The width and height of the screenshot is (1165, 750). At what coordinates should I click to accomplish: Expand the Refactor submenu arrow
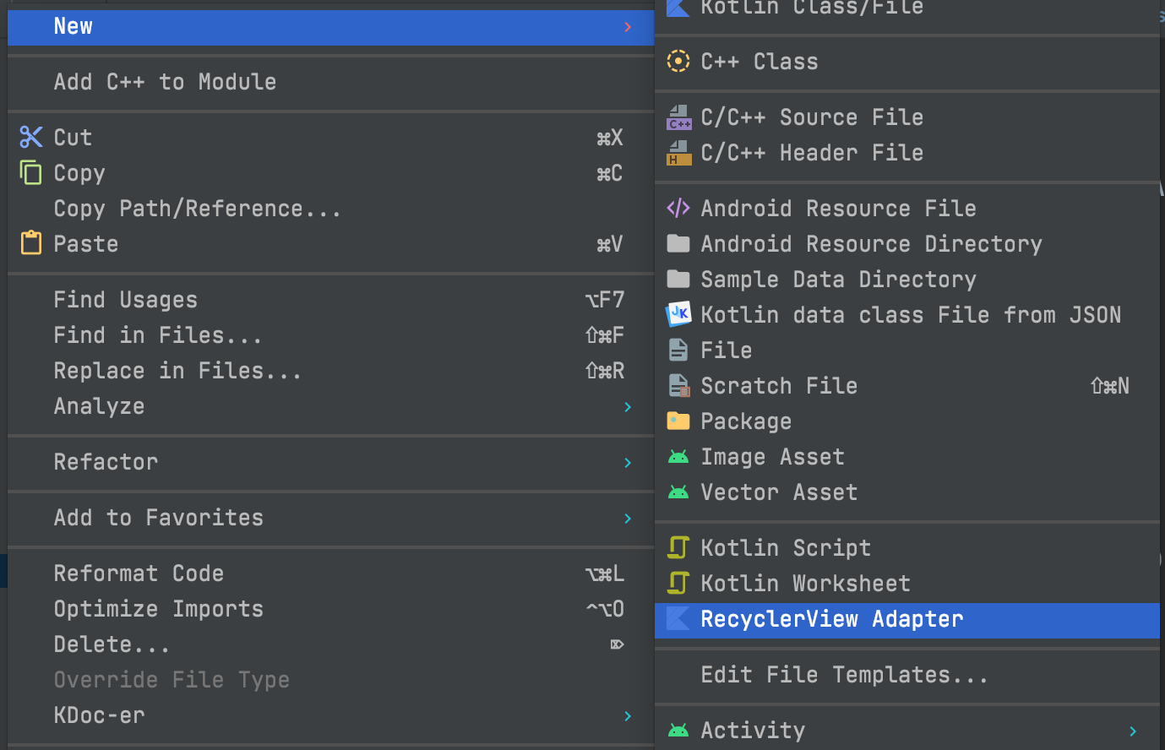[x=628, y=463]
